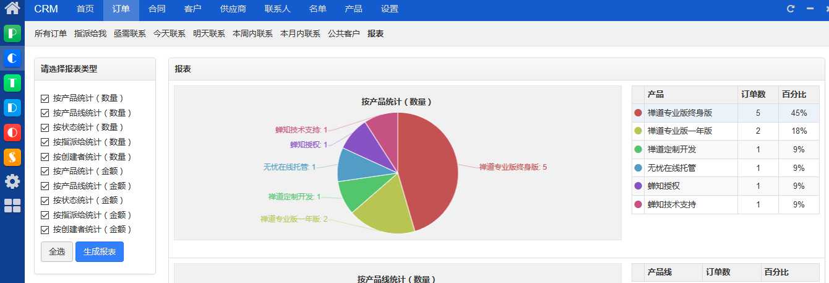The height and width of the screenshot is (283, 829).
Task: Click the home icon in the sidebar
Action: click(12, 9)
